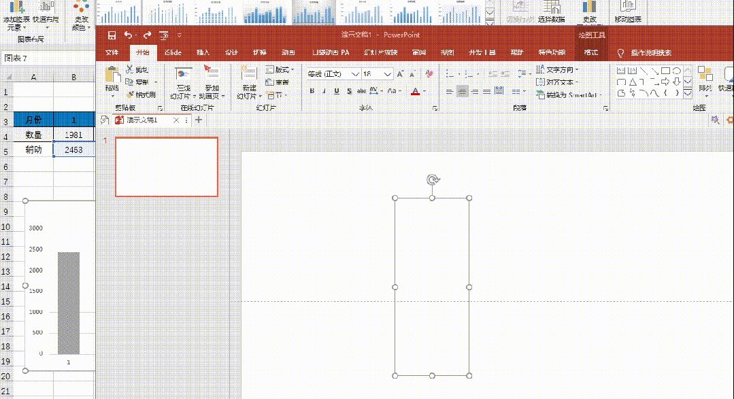Image resolution: width=734 pixels, height=399 pixels.
Task: Toggle text Shadow formatting
Action: (349, 91)
